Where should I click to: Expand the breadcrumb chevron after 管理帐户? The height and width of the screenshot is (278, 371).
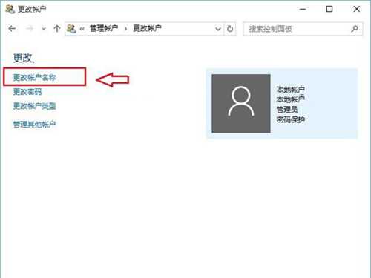pos(125,29)
